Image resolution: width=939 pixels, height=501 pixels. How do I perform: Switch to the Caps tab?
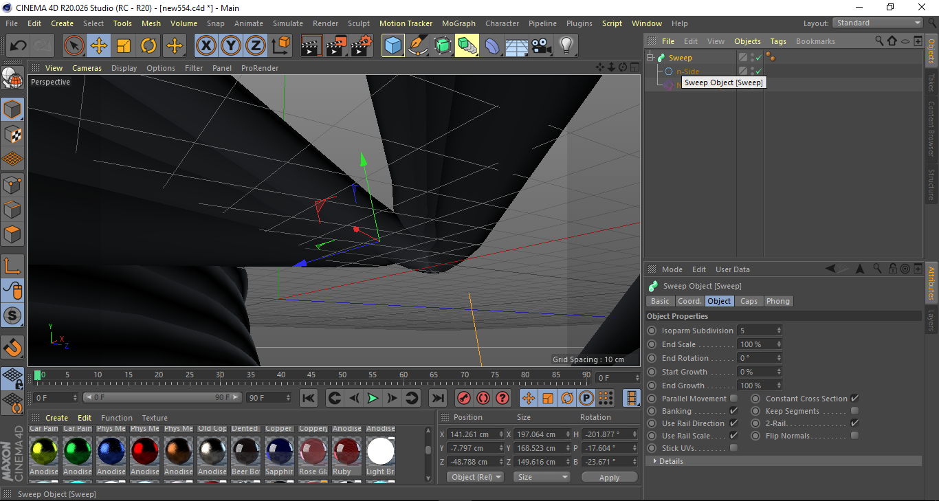coord(749,301)
